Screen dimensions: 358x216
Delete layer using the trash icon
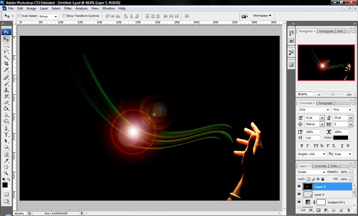click(x=348, y=210)
